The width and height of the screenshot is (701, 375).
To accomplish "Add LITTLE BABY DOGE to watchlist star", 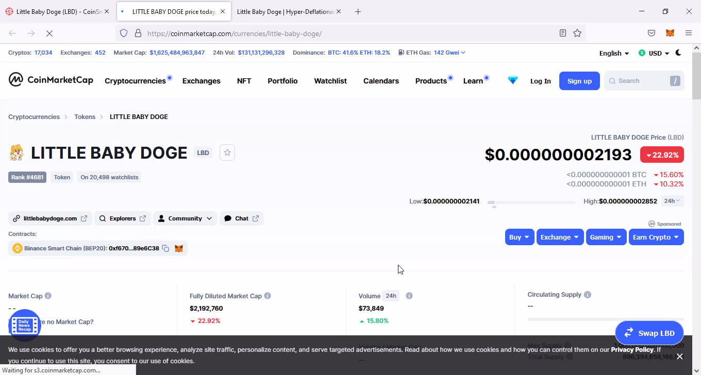I will pyautogui.click(x=227, y=152).
